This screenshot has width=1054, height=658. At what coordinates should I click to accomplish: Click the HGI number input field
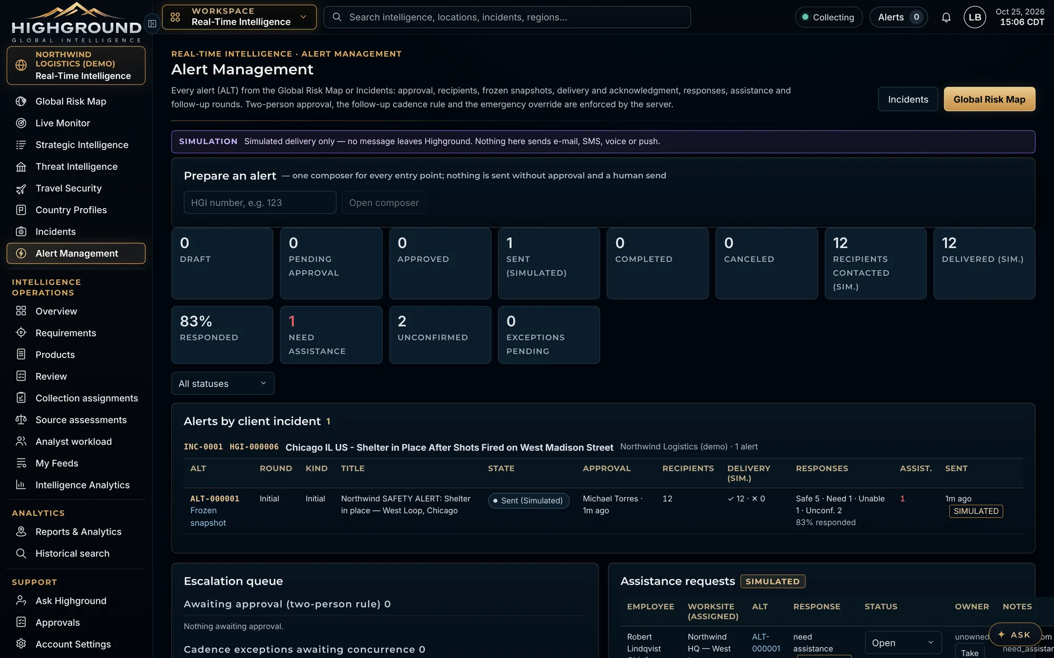click(260, 203)
